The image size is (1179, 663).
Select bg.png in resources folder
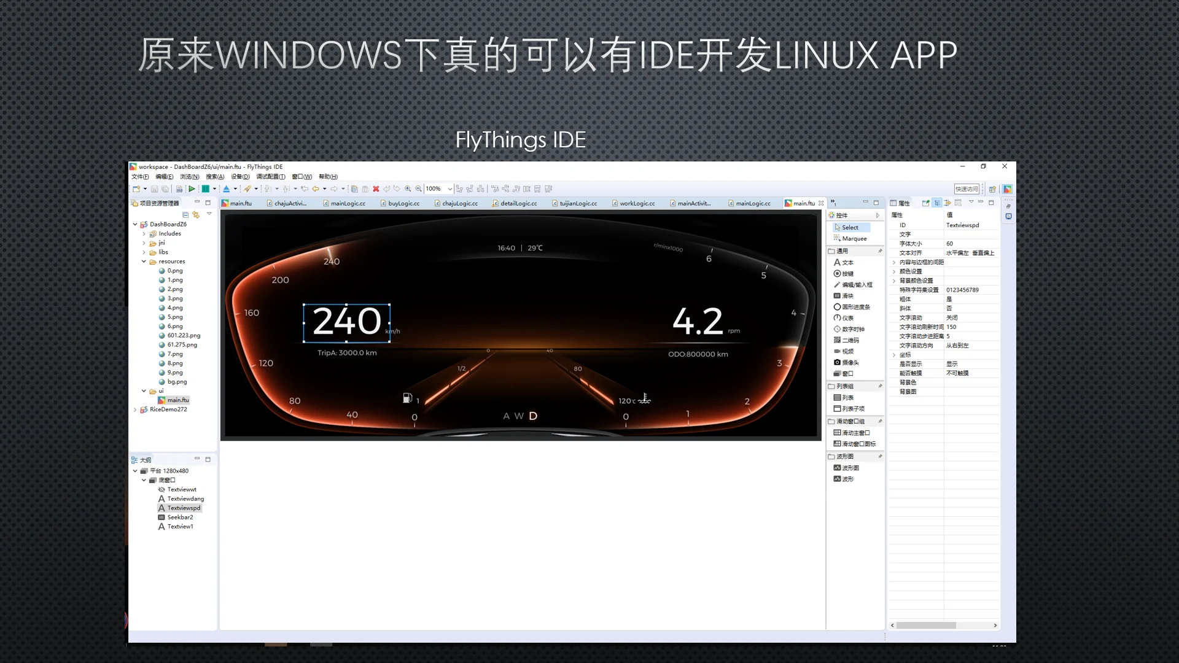click(173, 382)
